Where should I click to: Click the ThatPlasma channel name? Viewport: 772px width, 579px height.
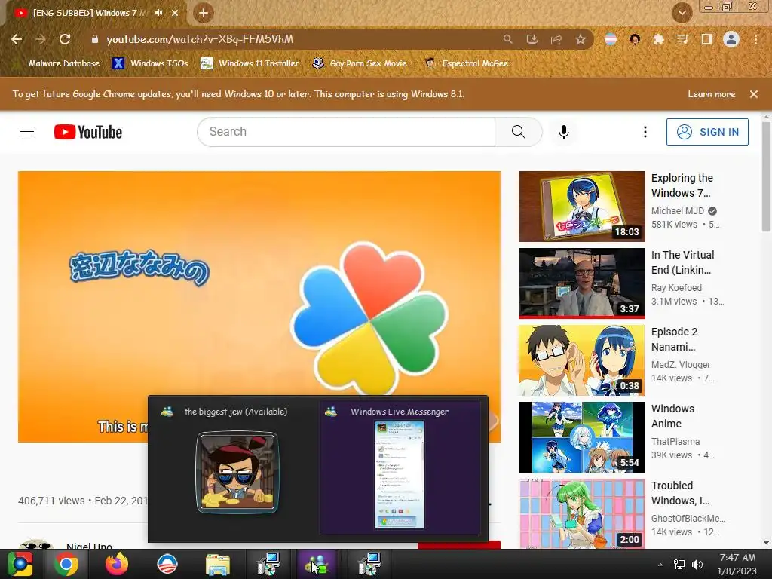pyautogui.click(x=675, y=442)
